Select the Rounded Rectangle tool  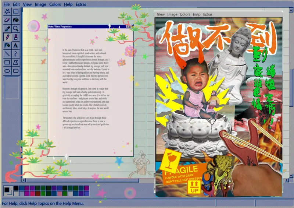15,71
